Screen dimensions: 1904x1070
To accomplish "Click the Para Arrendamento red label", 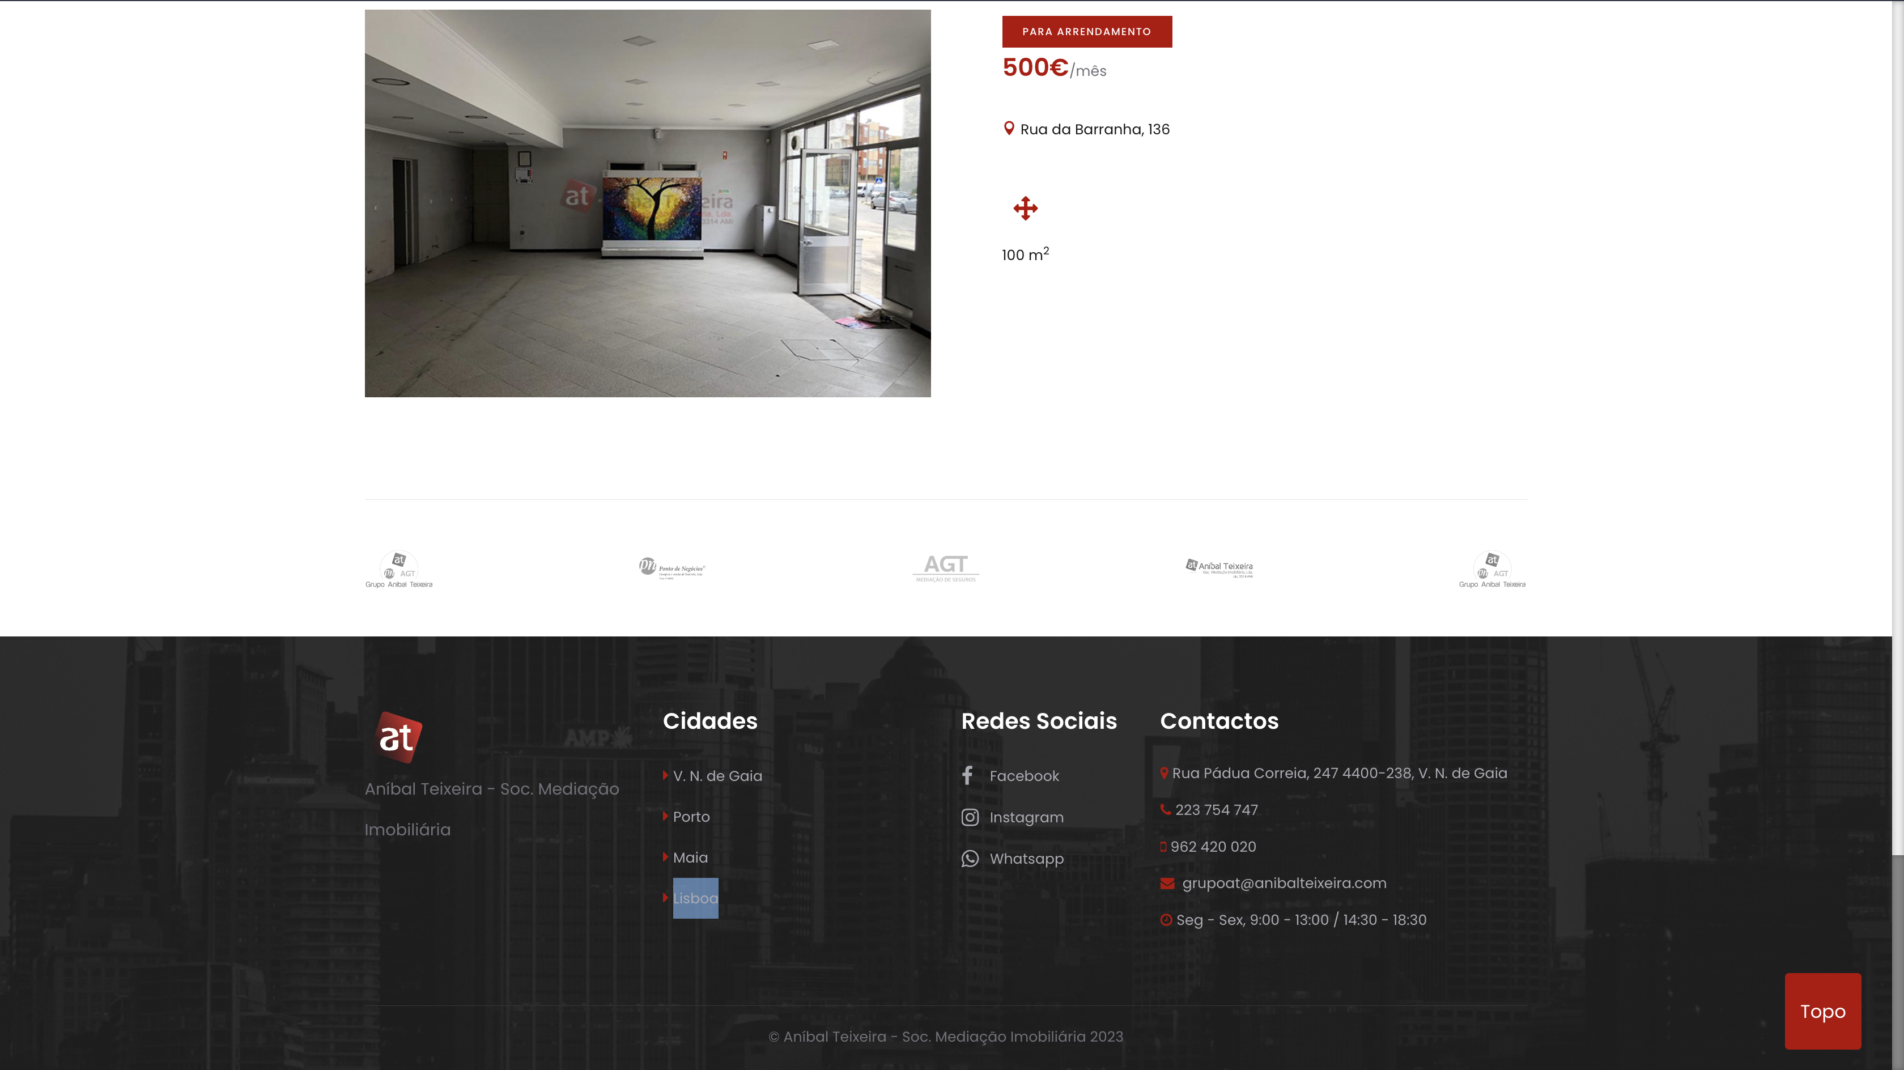I will coord(1086,32).
